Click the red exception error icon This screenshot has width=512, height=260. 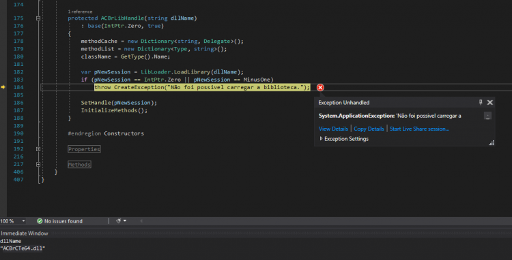[x=320, y=87]
